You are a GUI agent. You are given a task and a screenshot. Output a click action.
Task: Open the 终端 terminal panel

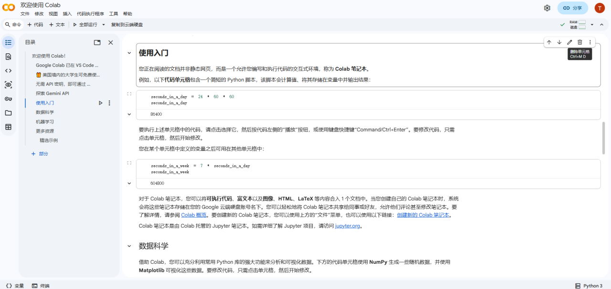pos(40,285)
